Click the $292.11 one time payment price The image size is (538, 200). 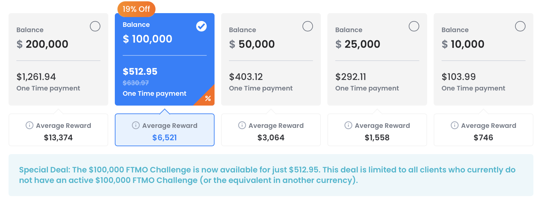[x=351, y=77]
